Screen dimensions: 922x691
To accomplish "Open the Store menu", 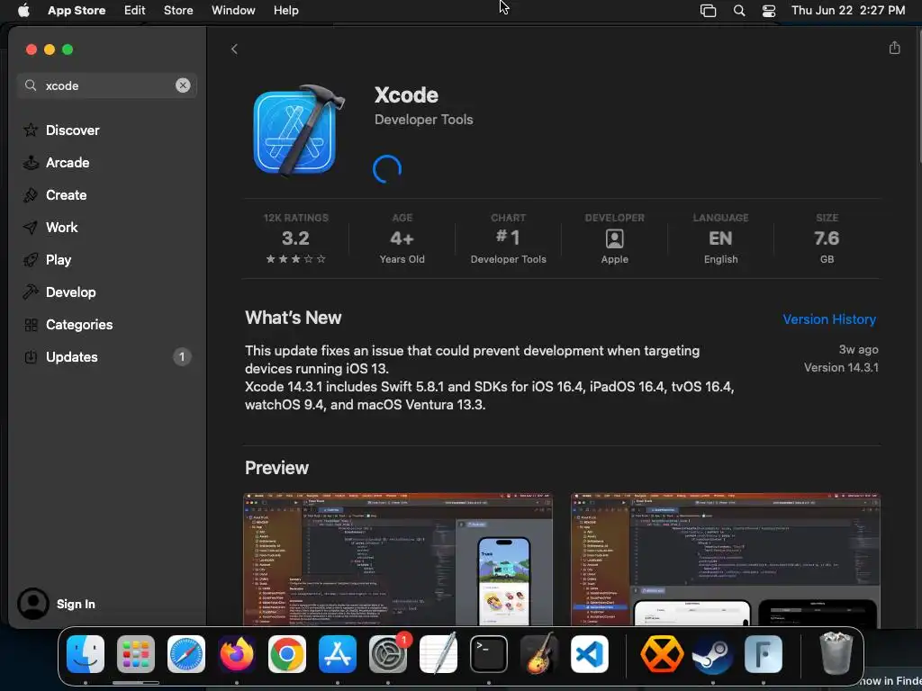I will click(x=178, y=10).
